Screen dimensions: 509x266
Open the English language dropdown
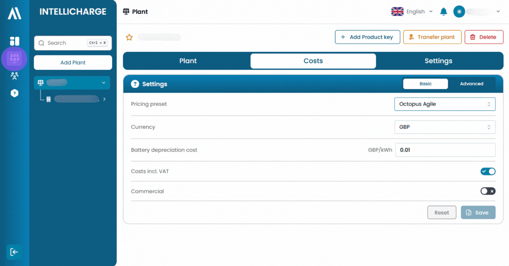pyautogui.click(x=419, y=12)
